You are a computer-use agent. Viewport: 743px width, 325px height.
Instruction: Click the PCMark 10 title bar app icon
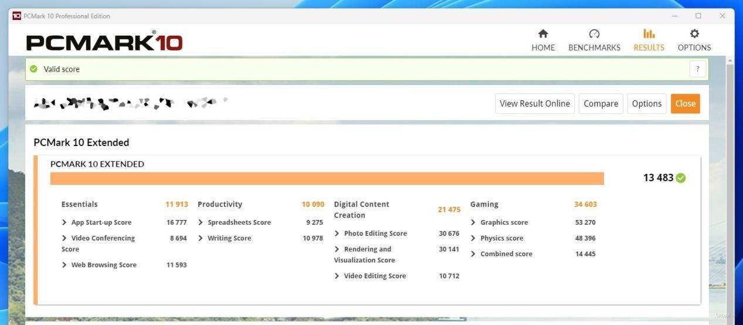point(16,16)
